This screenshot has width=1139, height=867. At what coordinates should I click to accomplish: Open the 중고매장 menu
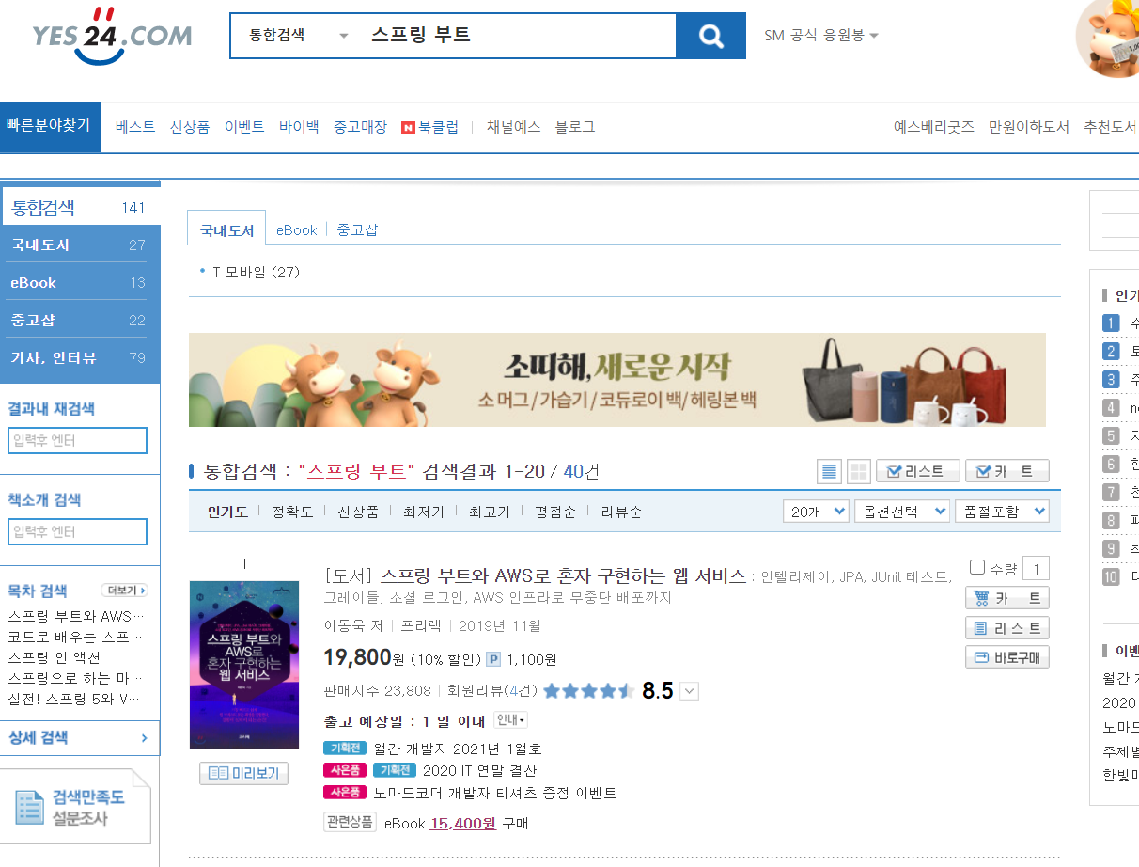[x=360, y=127]
